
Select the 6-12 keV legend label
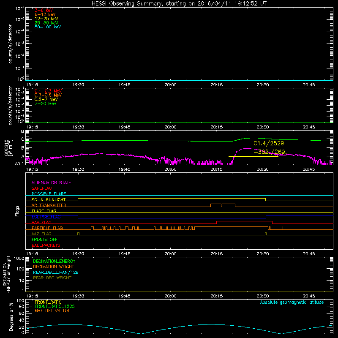tap(45, 14)
